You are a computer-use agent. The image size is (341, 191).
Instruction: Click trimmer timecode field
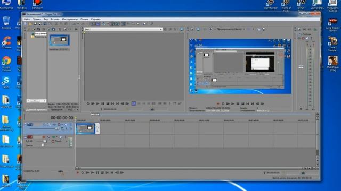110,109
